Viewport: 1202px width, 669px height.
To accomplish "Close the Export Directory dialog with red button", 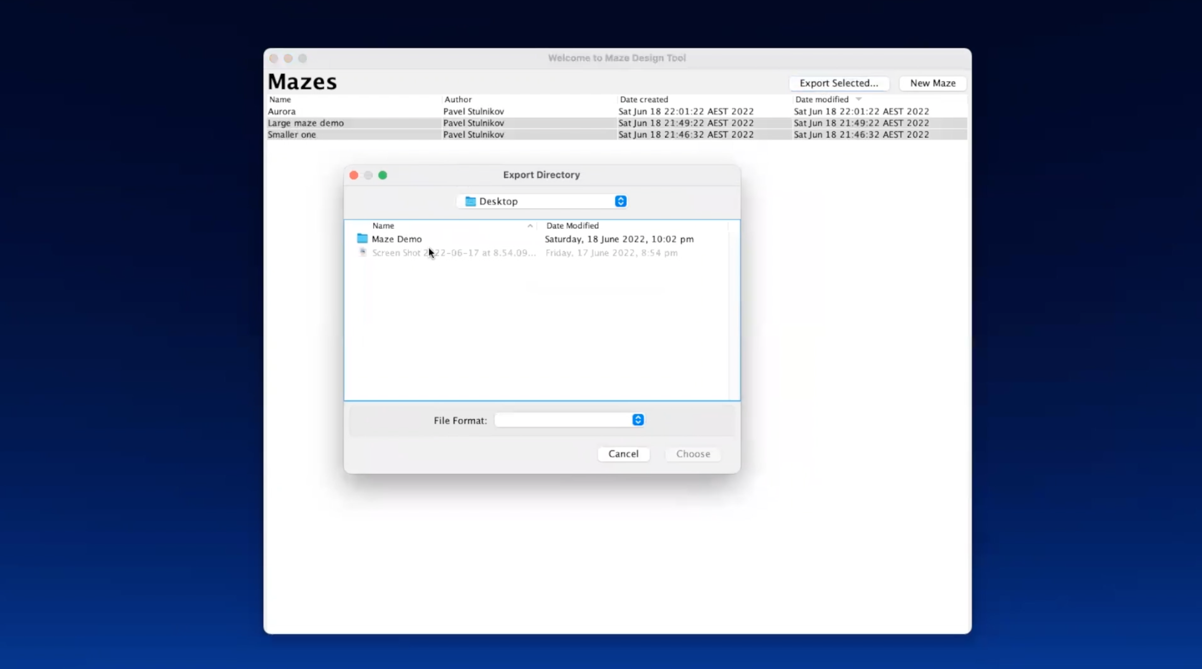I will coord(354,175).
